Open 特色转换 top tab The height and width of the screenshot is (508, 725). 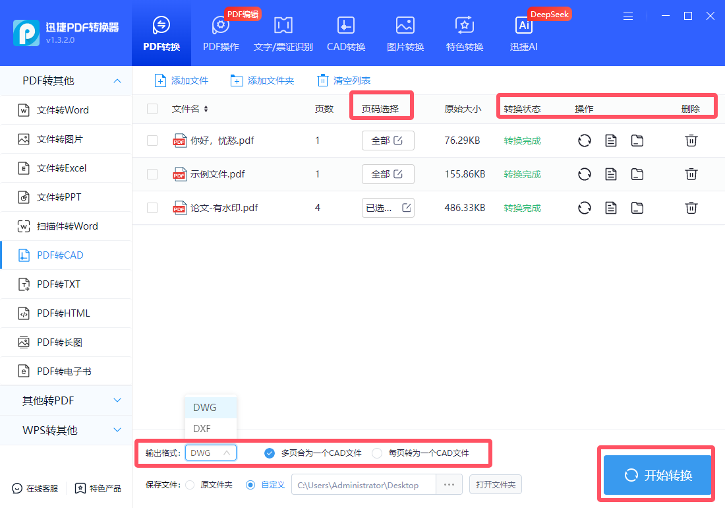click(x=464, y=34)
